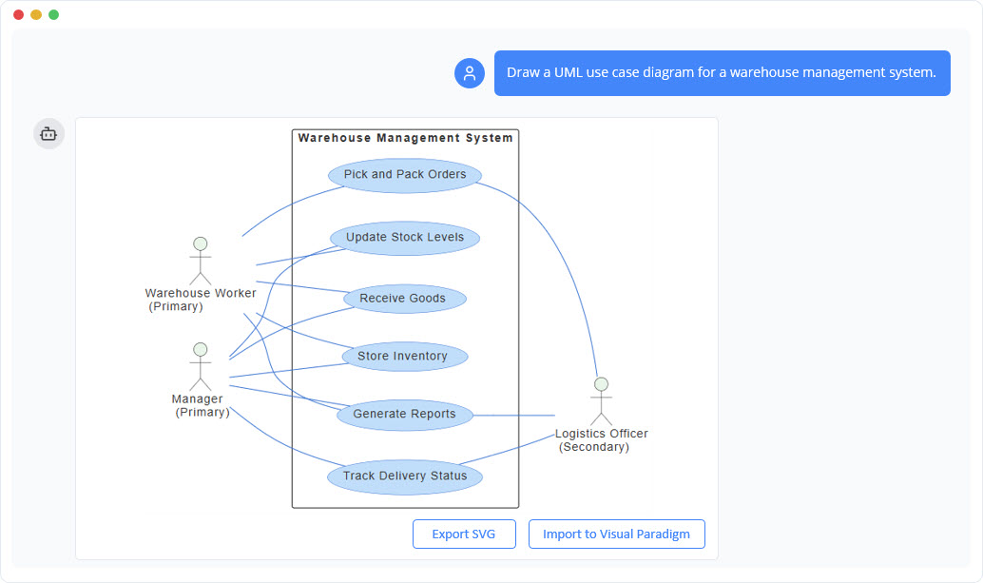Click the Warehouse Management System boundary title

405,138
